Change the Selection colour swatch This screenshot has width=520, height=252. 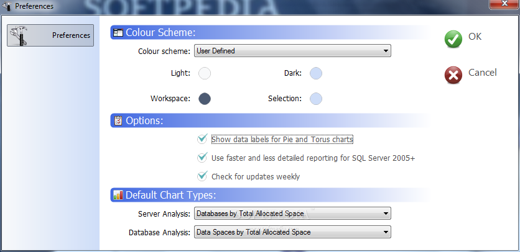[316, 99]
